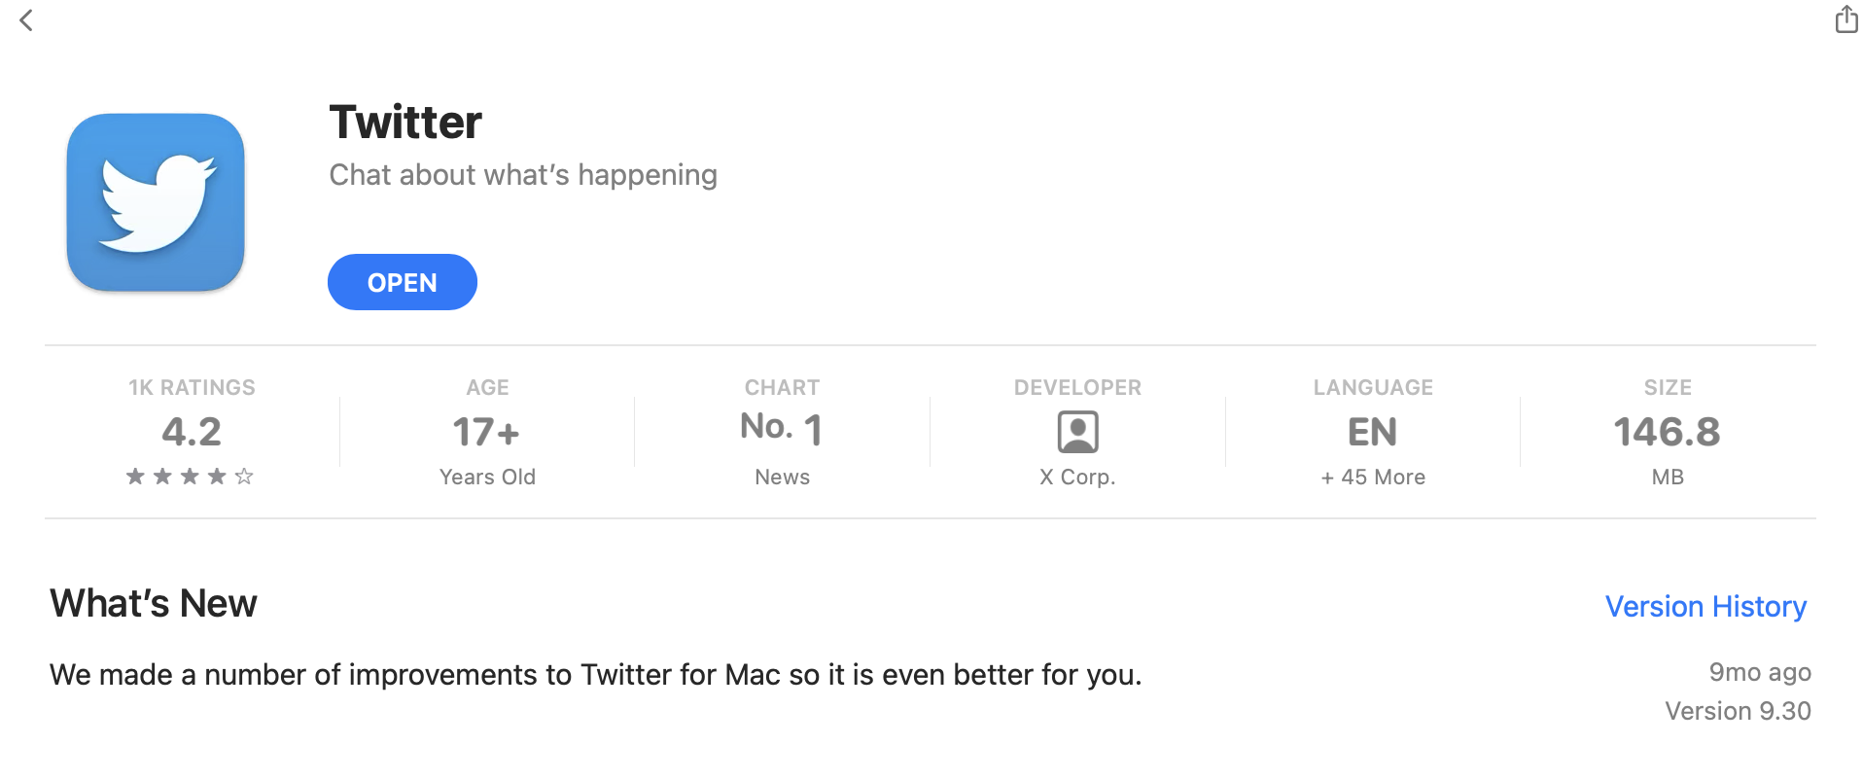Click the 17+ age rating
The width and height of the screenshot is (1863, 780).
(x=486, y=432)
